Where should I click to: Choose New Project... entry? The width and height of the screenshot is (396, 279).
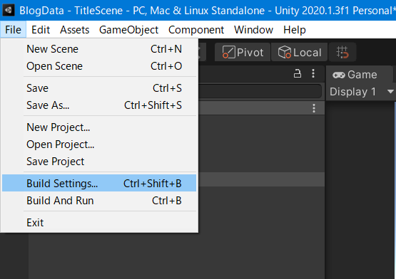[99, 127]
